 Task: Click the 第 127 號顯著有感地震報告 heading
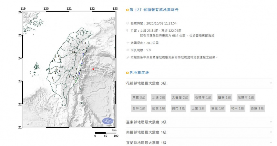pyautogui.click(x=154, y=10)
